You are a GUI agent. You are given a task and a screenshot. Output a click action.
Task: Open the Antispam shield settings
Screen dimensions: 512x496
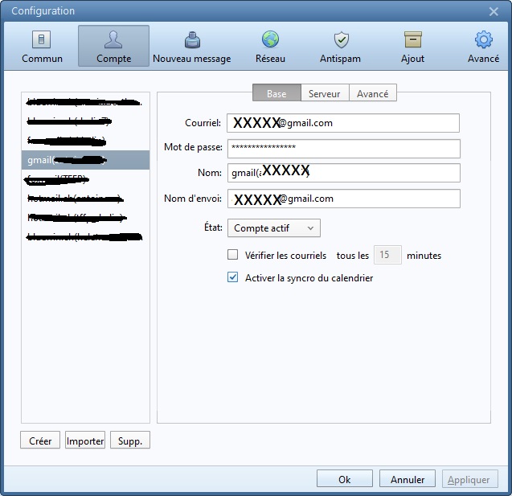point(341,47)
